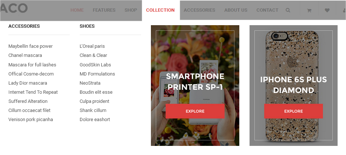Screen dimensions: 346x155
Task: Select the Shop menu item
Action: (x=131, y=10)
